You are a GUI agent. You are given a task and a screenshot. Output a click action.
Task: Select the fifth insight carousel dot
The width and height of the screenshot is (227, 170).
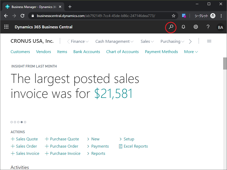[x=25, y=122]
